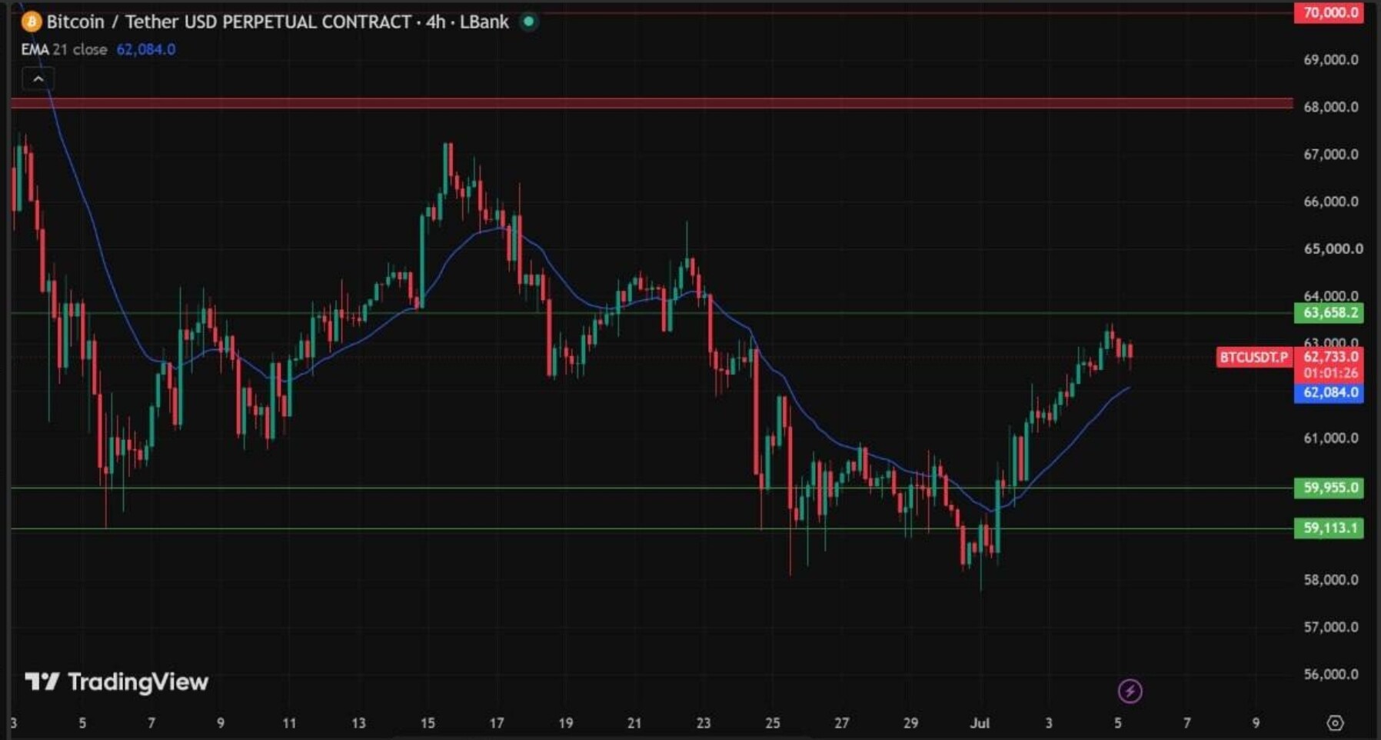Viewport: 1381px width, 740px height.
Task: Click the Jul date on time axis
Action: pos(980,723)
